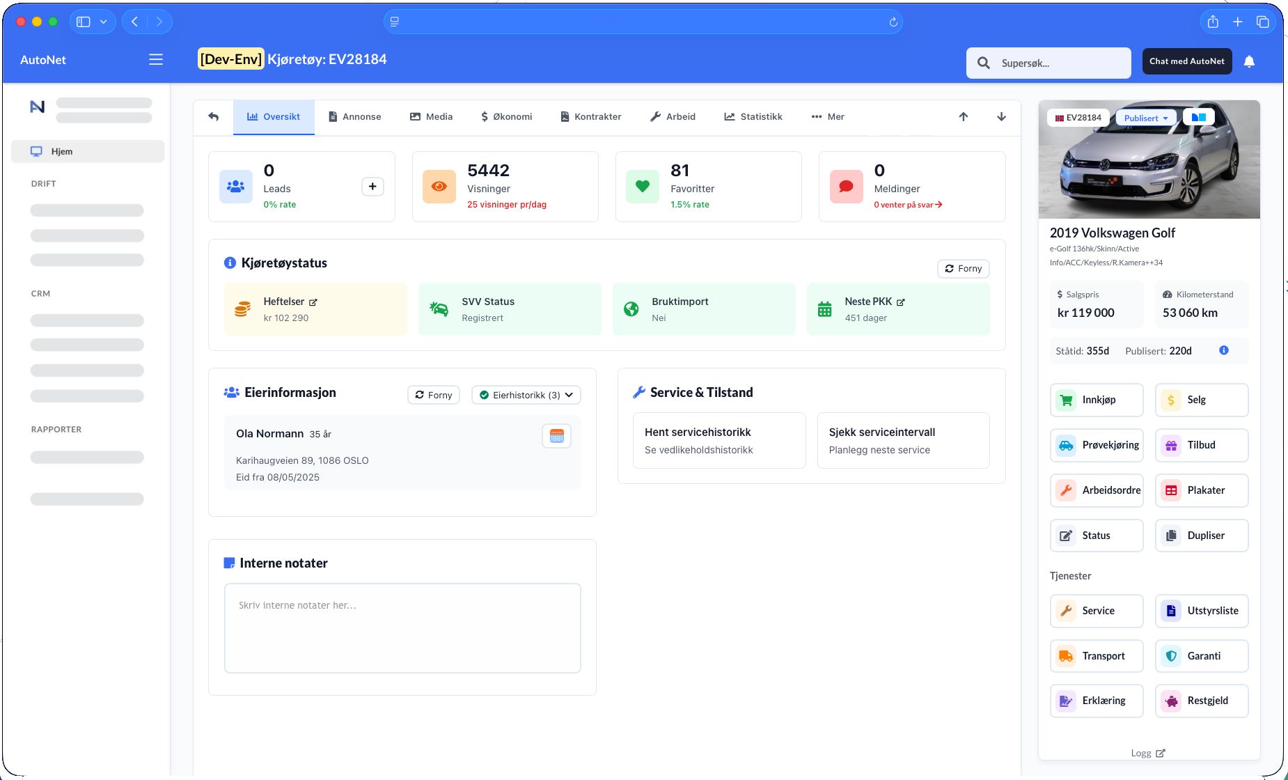Click Forny in the Kjøretøystatus section

(963, 268)
